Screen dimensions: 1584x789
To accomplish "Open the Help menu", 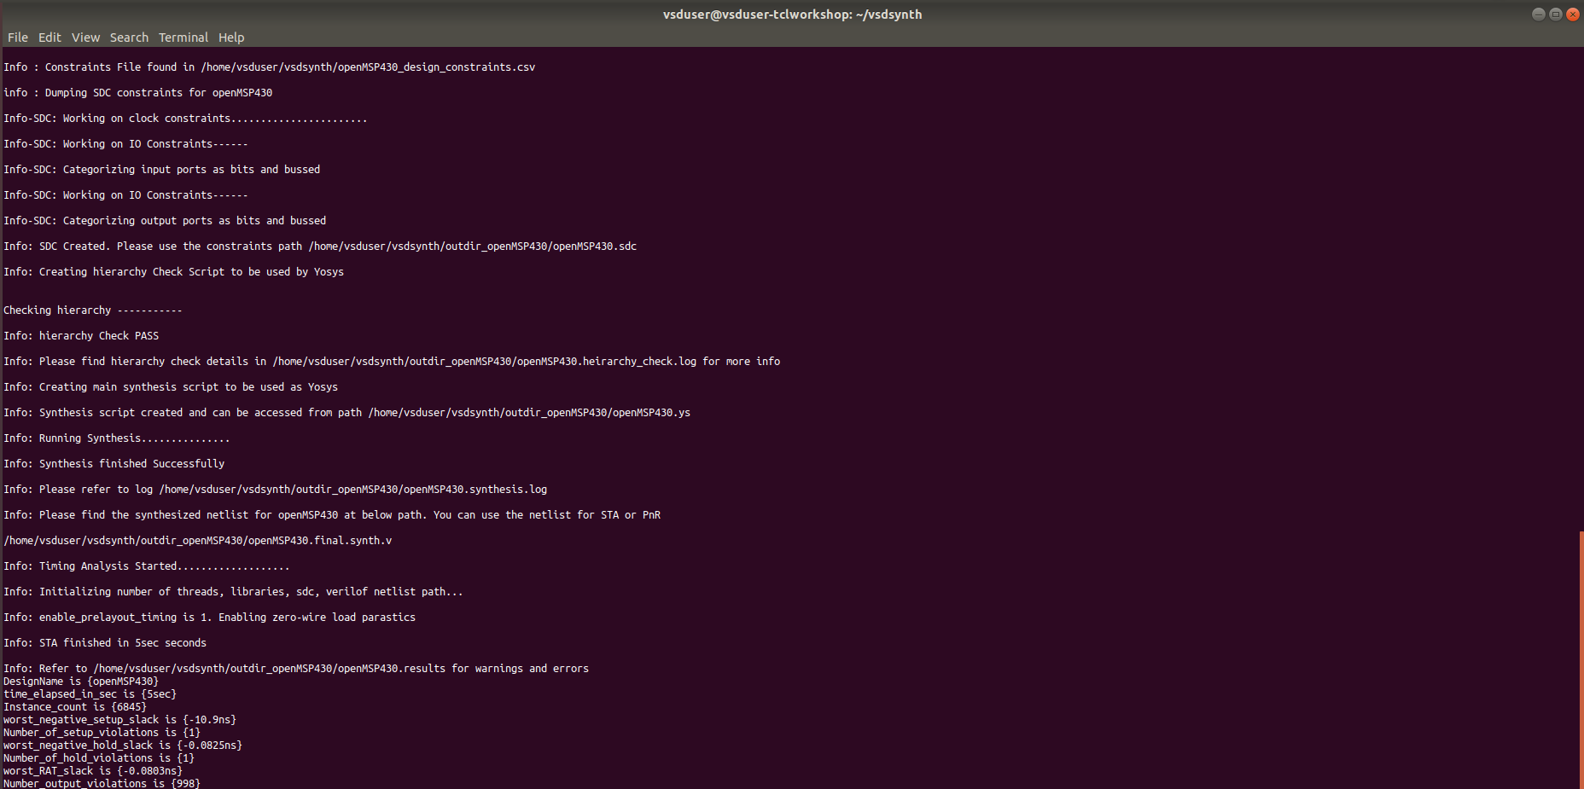I will click(230, 37).
